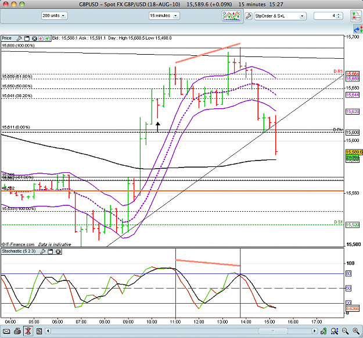Click scrollbar right arrow
The width and height of the screenshot is (363, 338).
coord(314,331)
